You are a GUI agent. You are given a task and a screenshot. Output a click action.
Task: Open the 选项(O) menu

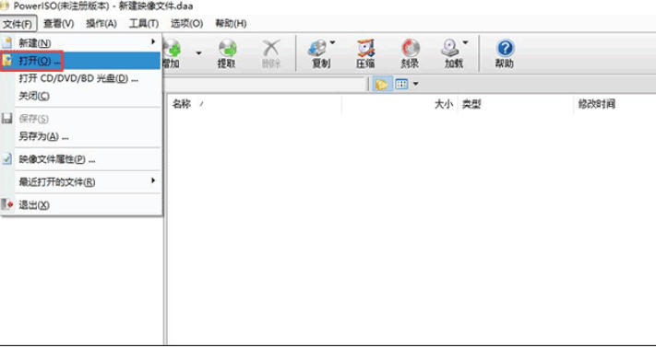pos(186,23)
